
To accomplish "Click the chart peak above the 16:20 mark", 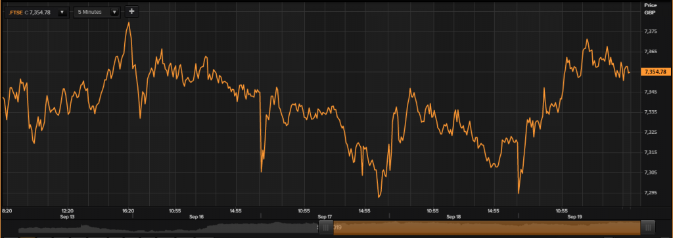I will coord(129,22).
